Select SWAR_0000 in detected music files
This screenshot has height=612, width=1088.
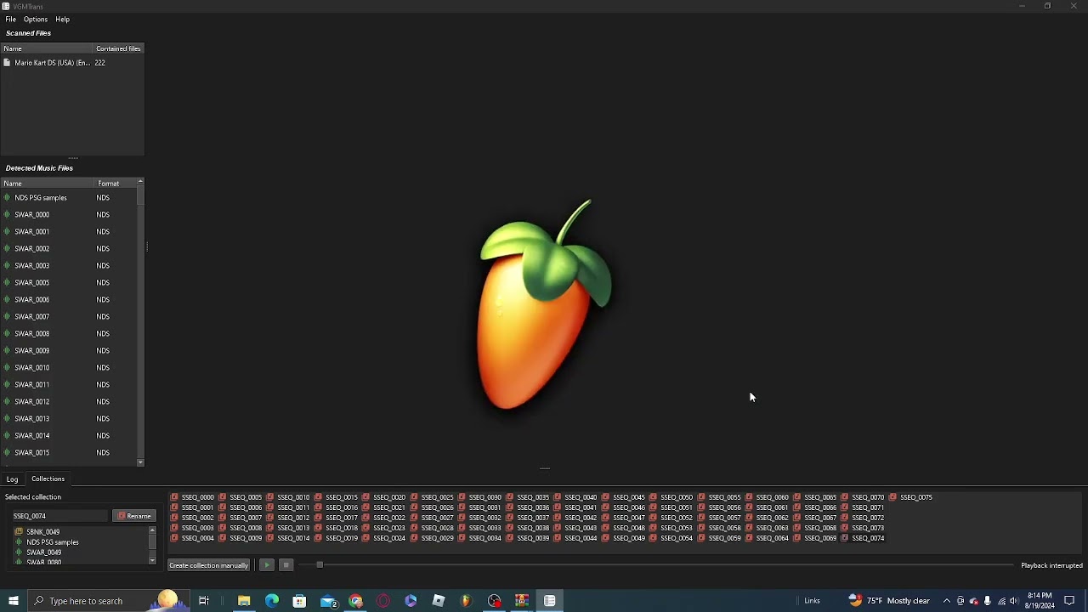70,215
